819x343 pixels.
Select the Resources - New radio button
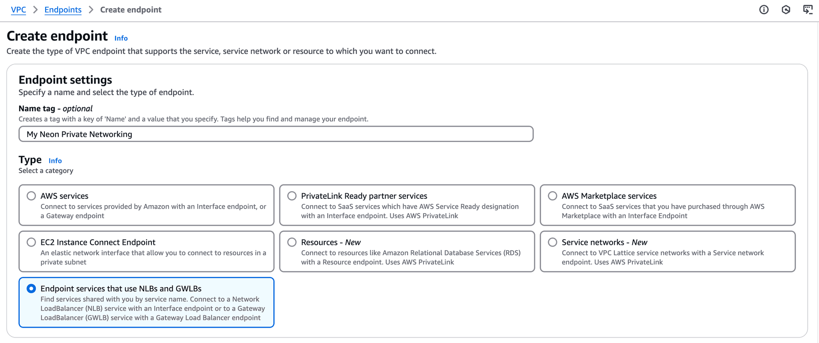pyautogui.click(x=292, y=242)
